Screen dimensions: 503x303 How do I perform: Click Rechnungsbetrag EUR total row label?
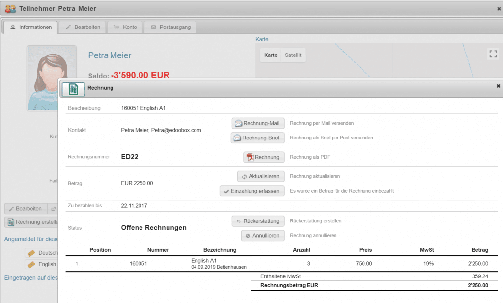click(x=289, y=286)
